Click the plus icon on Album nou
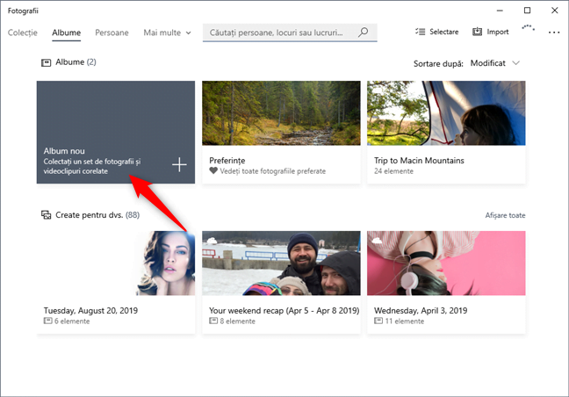Screen dimensions: 569x397 click(x=179, y=165)
